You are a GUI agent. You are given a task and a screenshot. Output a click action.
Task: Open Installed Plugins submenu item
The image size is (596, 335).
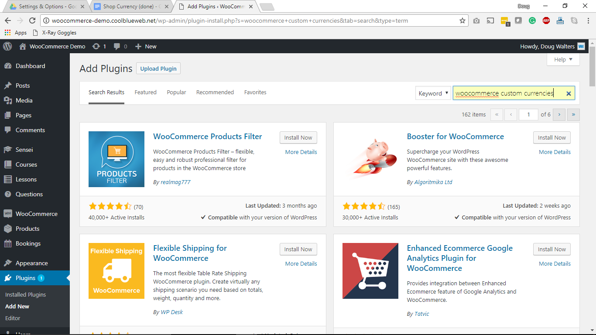click(x=26, y=294)
